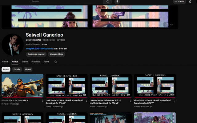
Task: Open three-dot menu for the GTA 6 video
Action: tap(42, 101)
